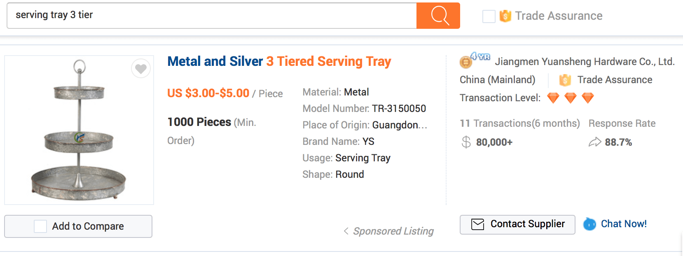The width and height of the screenshot is (683, 256).
Task: Click the dollar sign transaction icon
Action: pyautogui.click(x=466, y=142)
